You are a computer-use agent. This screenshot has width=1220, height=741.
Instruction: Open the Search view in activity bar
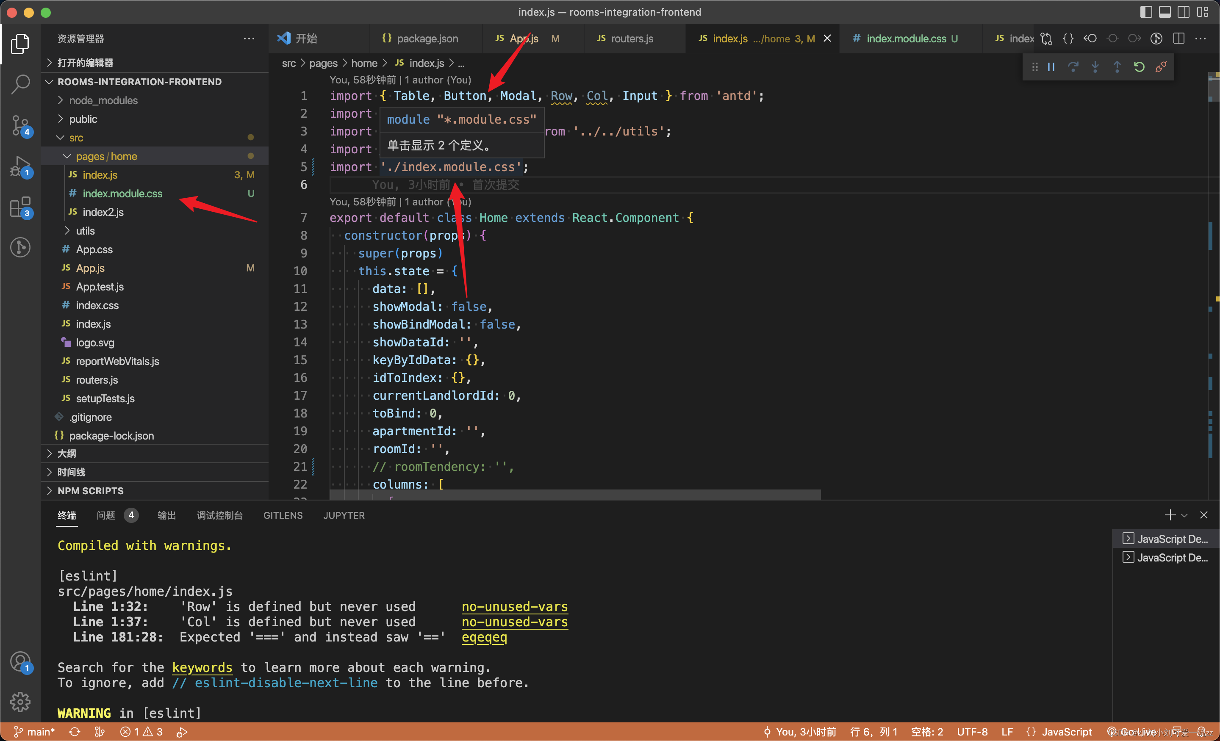[21, 84]
